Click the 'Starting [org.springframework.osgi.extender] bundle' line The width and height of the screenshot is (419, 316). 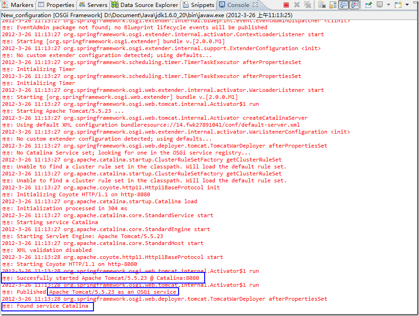(x=113, y=41)
